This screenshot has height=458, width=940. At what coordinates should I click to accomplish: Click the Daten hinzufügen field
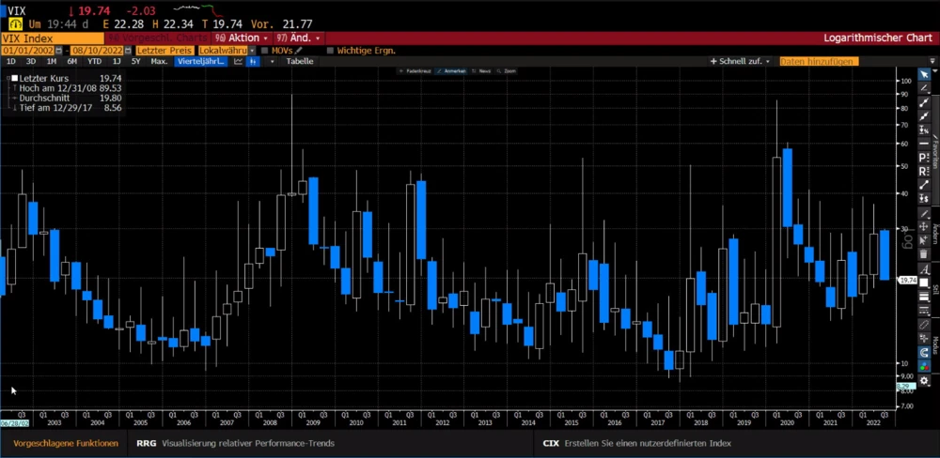[x=817, y=61]
